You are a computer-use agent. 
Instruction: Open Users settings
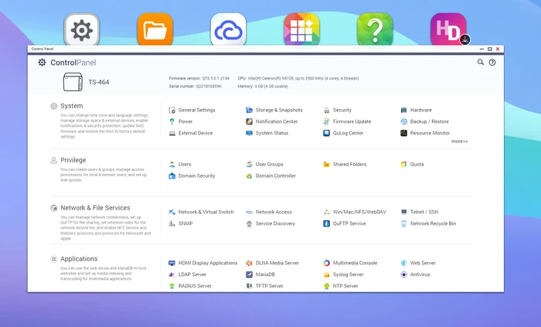click(x=180, y=164)
